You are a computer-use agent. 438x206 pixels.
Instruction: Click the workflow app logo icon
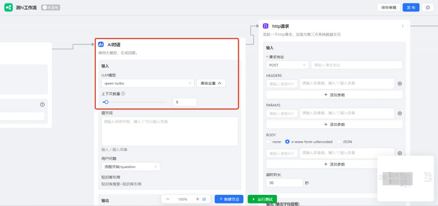coord(8,7)
